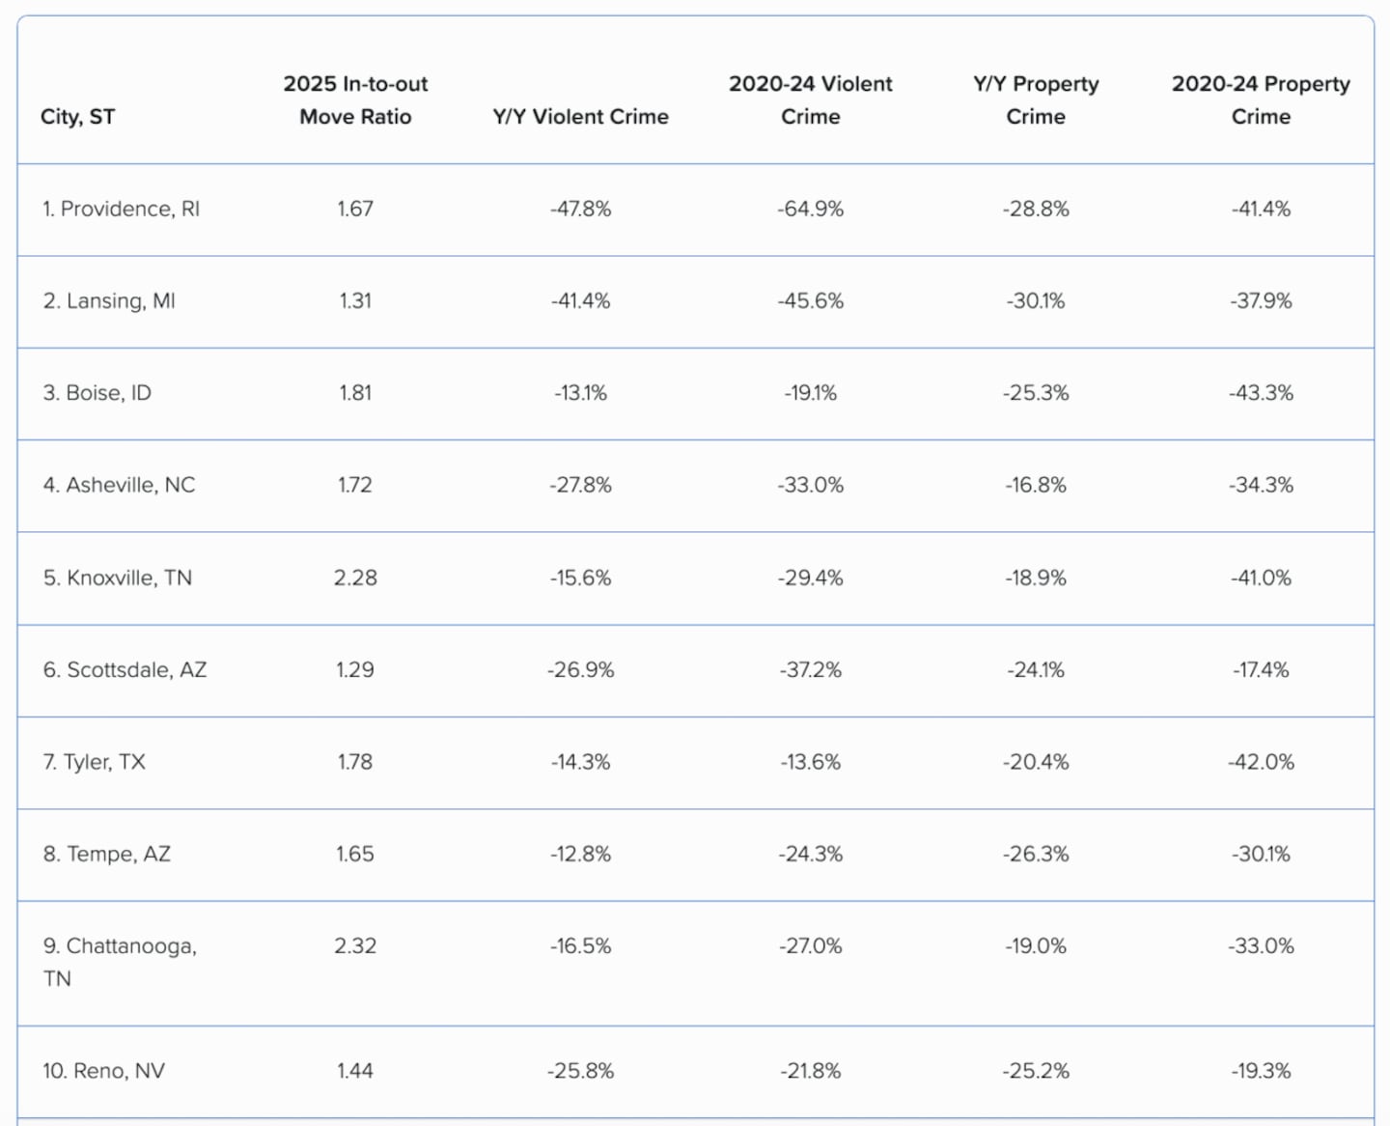1390x1126 pixels.
Task: Click the Reno, NV row label
Action: coord(103,1071)
